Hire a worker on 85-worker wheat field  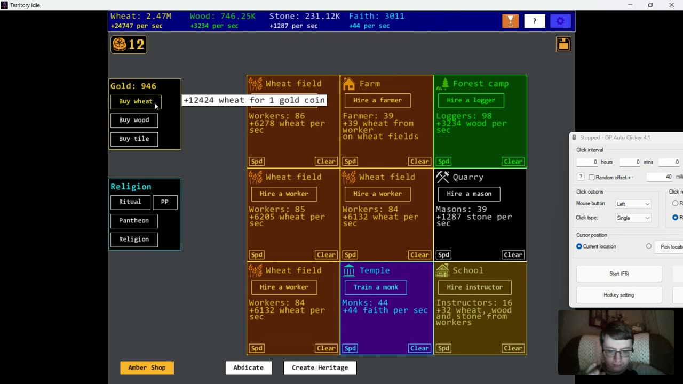click(284, 194)
